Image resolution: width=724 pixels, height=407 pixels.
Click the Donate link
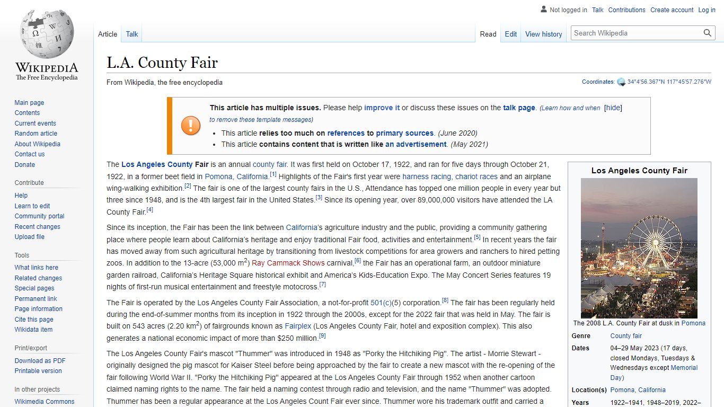click(24, 165)
